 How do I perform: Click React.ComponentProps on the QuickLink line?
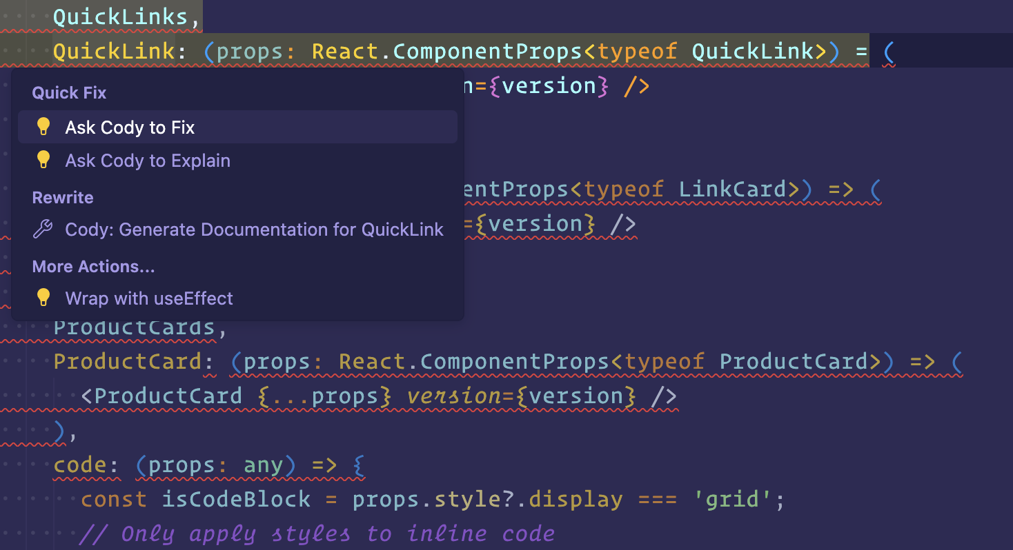[447, 52]
